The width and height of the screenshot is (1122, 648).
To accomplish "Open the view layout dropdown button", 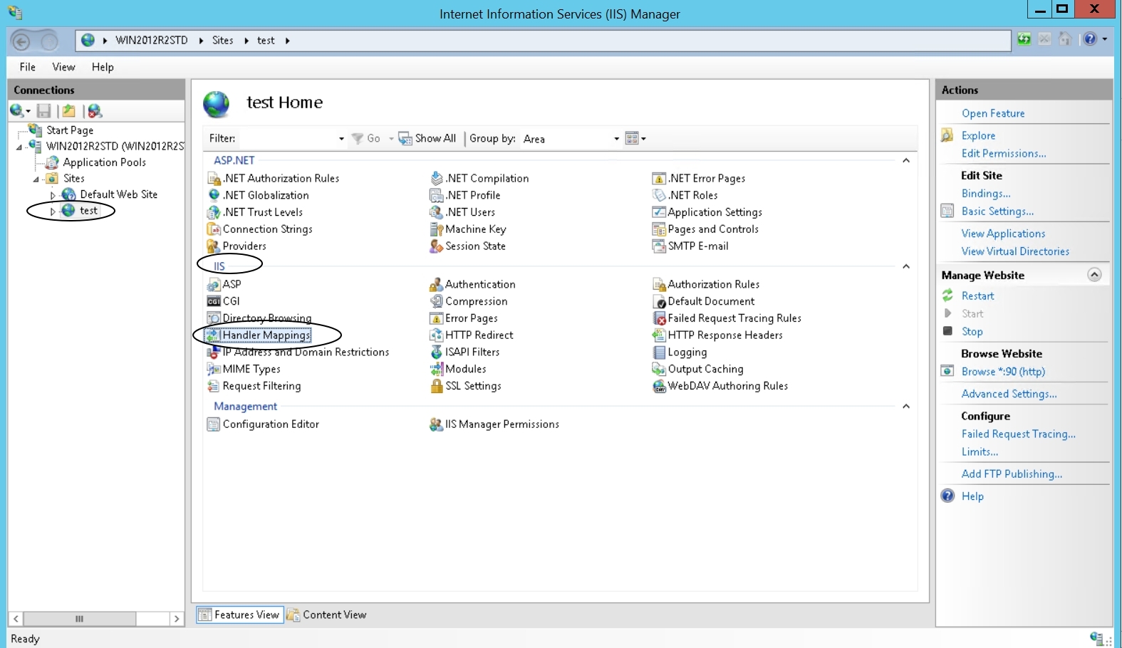I will (635, 138).
